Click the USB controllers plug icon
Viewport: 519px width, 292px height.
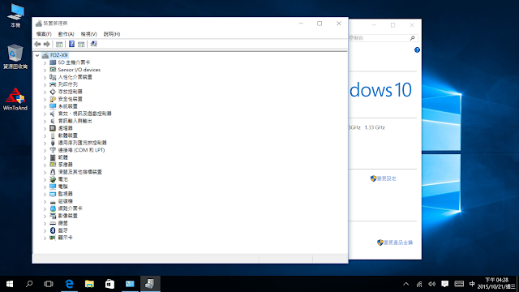[53, 143]
